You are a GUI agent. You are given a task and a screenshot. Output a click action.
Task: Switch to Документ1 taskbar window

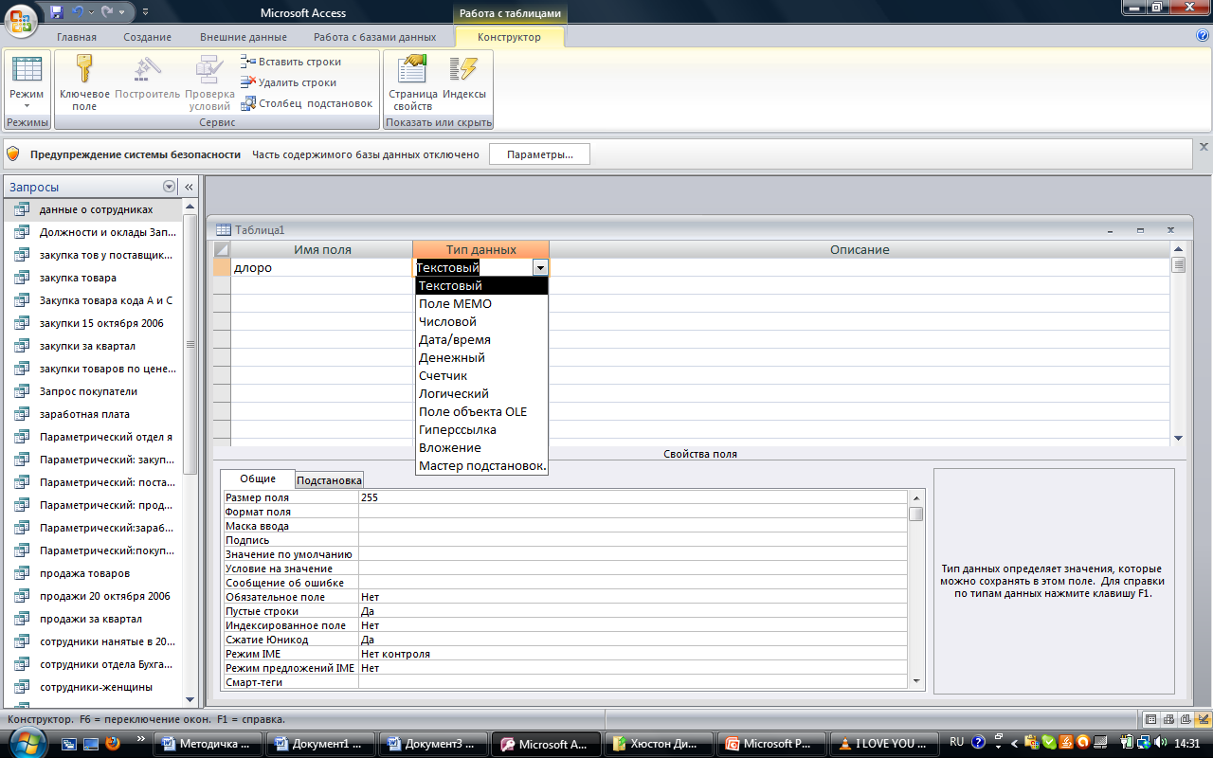coord(320,744)
